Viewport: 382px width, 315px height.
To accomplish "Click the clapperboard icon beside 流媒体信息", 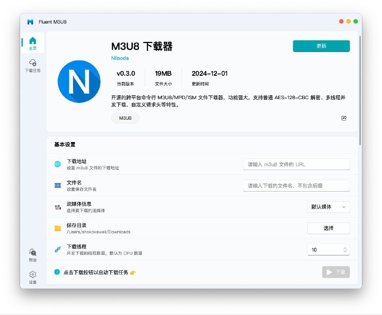I will click(x=58, y=206).
